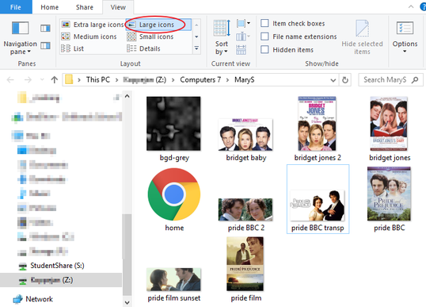Expand the chevron after This PC
426x307 pixels.
(x=117, y=80)
